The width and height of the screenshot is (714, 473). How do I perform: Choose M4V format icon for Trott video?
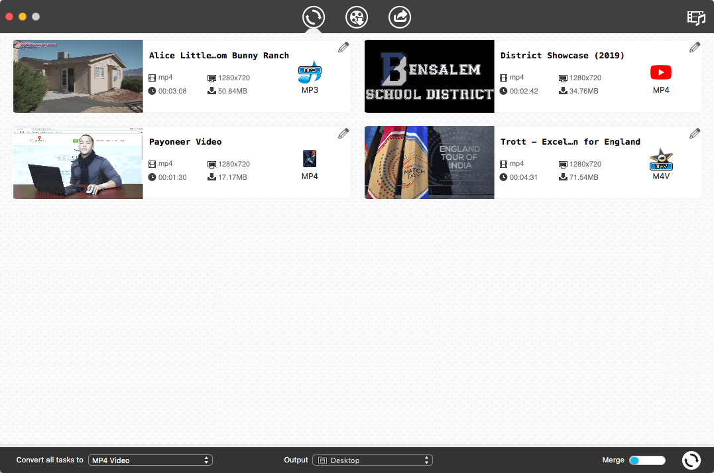660,159
